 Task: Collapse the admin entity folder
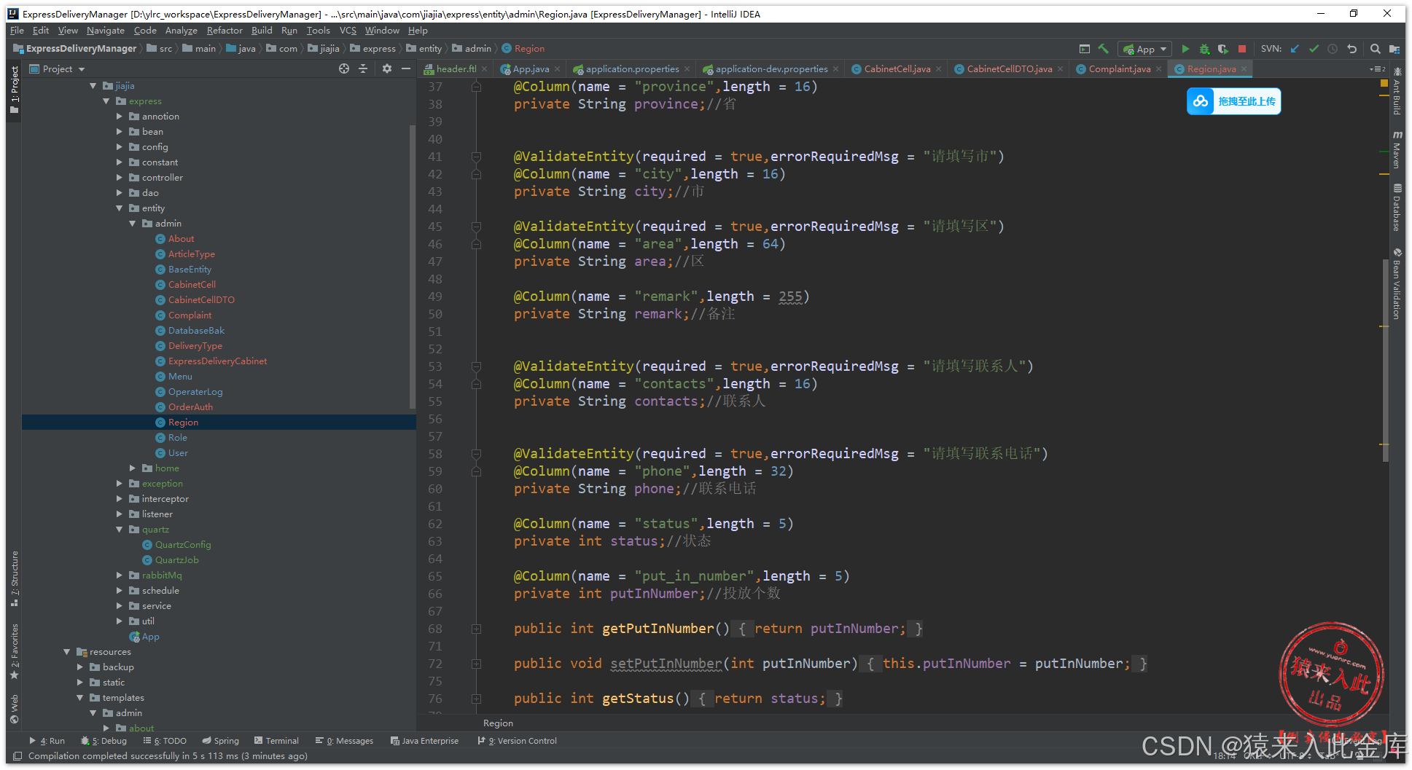point(133,224)
